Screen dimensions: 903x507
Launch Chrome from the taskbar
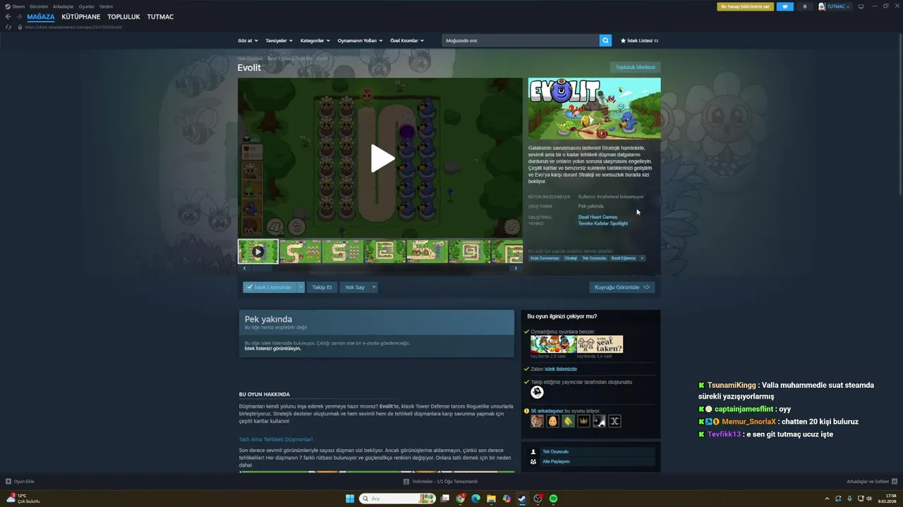click(461, 499)
